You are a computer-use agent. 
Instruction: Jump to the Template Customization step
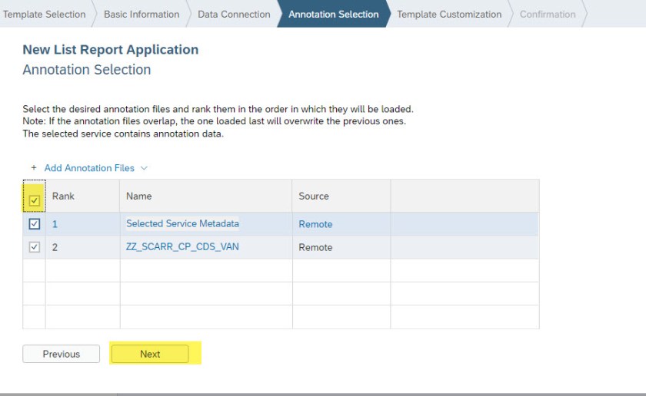449,14
